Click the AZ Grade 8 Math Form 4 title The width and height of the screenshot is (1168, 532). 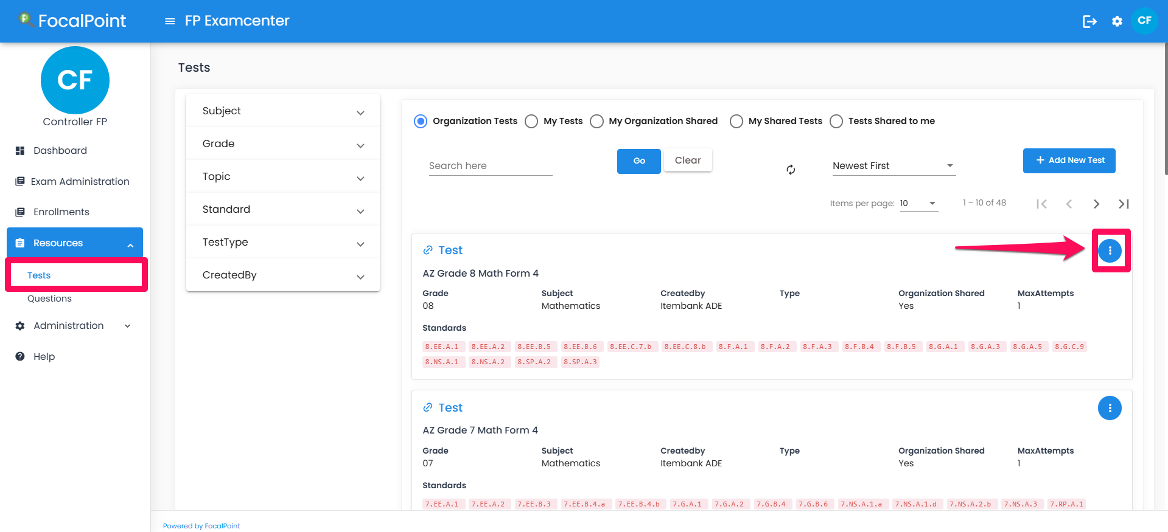[x=481, y=274]
